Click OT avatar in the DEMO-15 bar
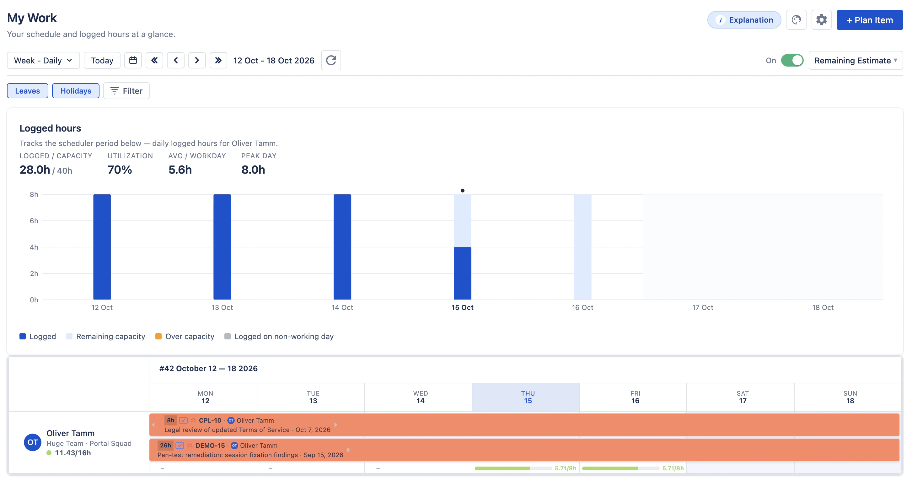This screenshot has width=912, height=503. tap(234, 446)
